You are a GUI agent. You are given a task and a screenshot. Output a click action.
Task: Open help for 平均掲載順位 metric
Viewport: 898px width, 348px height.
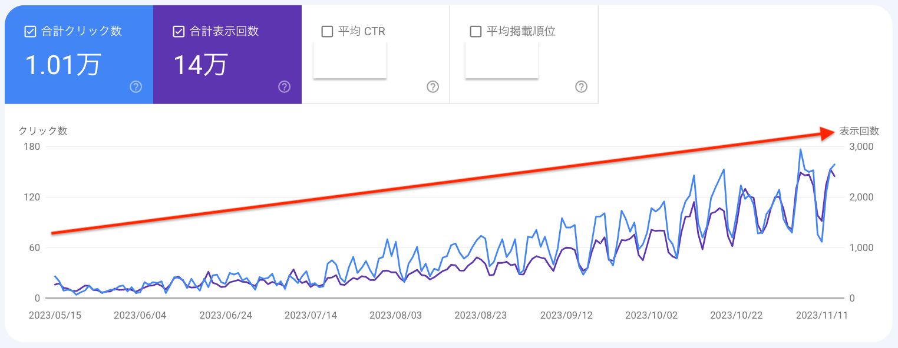tap(581, 86)
